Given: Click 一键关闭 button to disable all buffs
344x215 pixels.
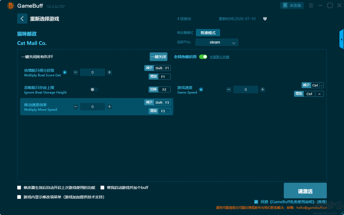Looking at the screenshot, I should coord(159,57).
